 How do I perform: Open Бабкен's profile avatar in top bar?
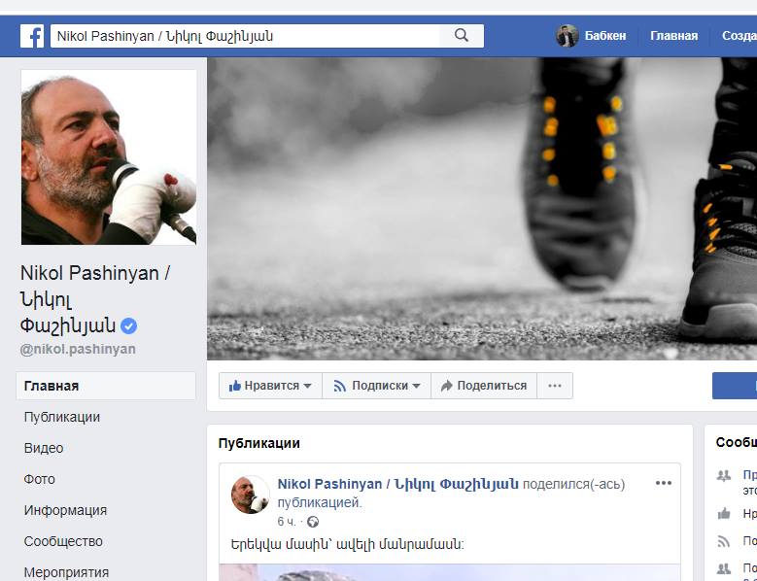click(x=568, y=36)
